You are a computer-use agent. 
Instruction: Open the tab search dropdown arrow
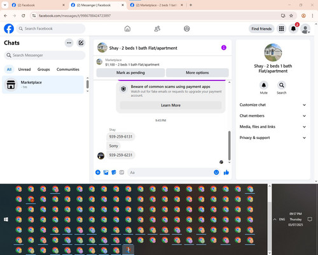click(x=5, y=5)
